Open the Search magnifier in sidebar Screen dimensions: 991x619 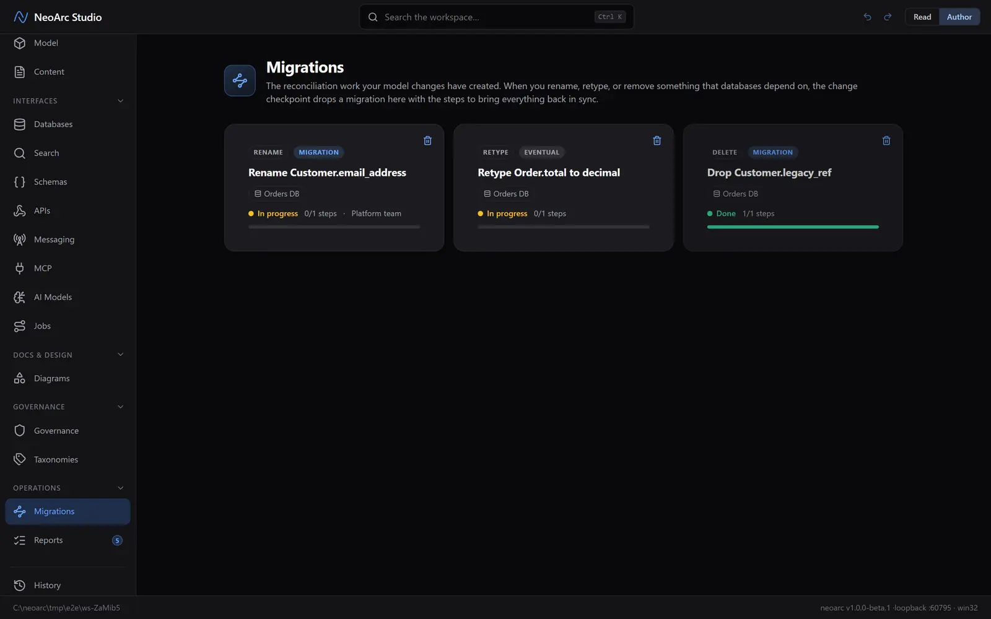click(x=20, y=153)
